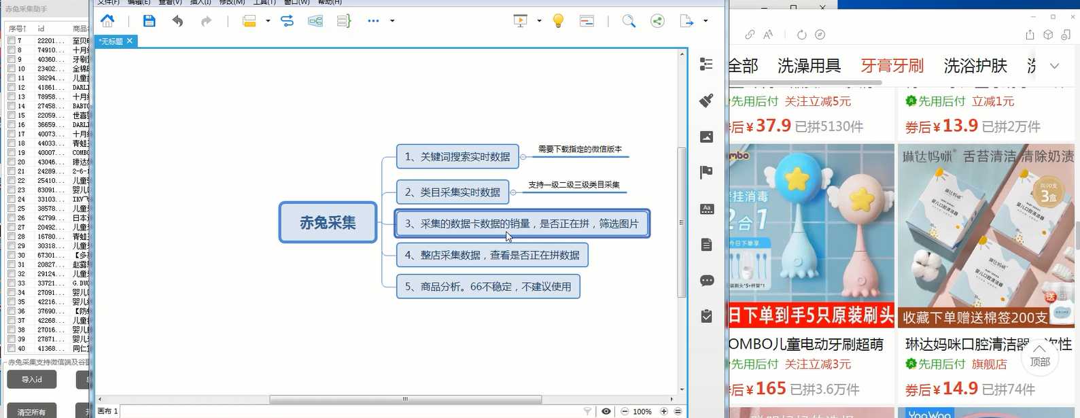Click the filter funnel icon in the status bar

coord(588,411)
